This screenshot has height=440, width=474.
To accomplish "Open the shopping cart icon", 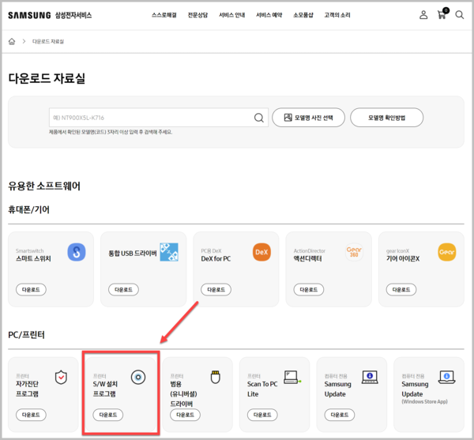I will pos(442,14).
